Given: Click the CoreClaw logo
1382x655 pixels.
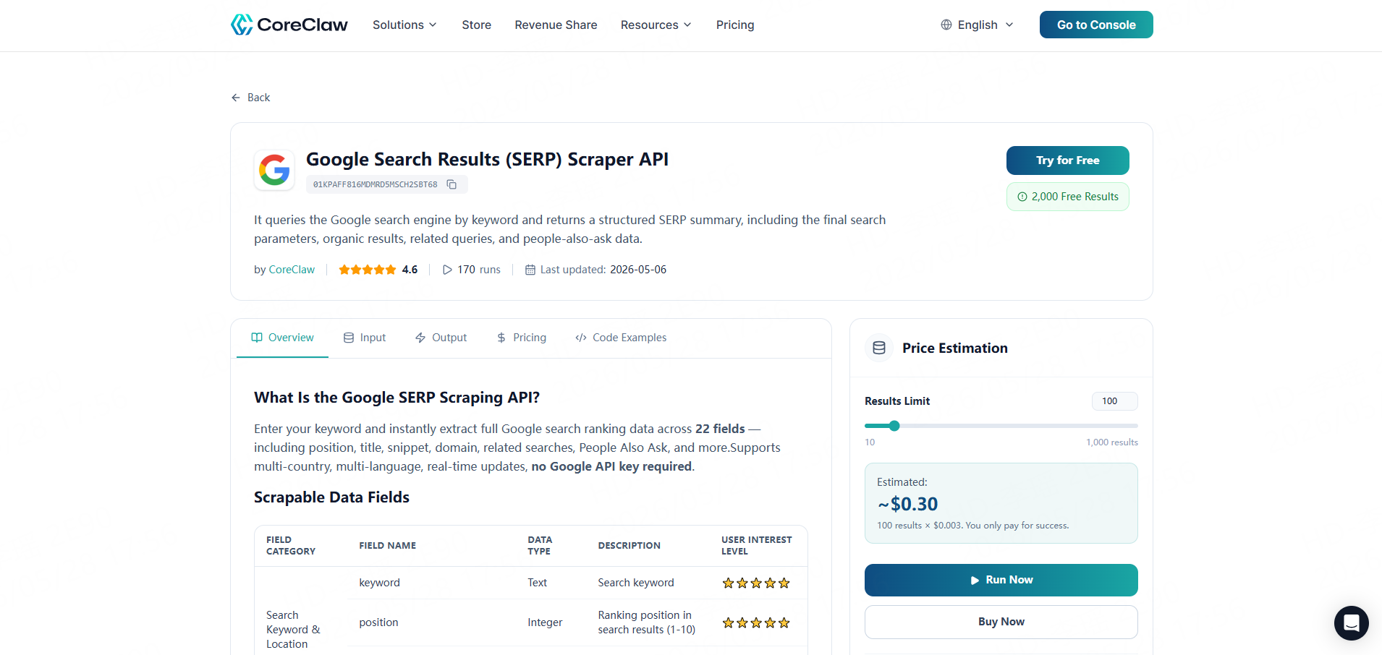Looking at the screenshot, I should point(289,25).
